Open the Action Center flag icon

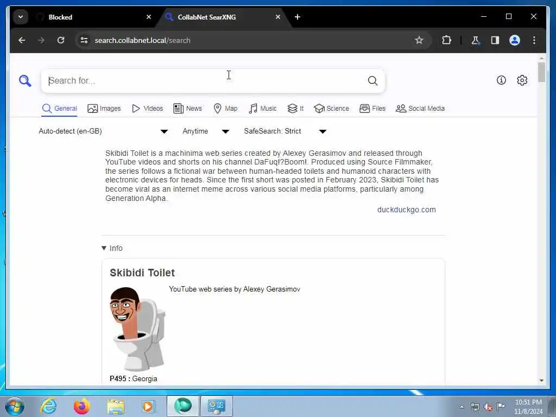(501, 407)
